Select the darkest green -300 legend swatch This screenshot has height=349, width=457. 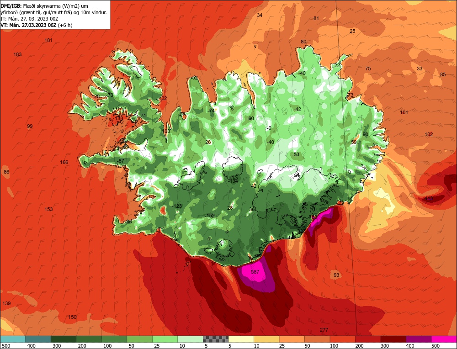click(x=63, y=339)
